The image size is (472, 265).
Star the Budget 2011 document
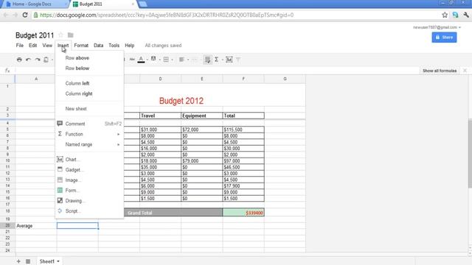pyautogui.click(x=60, y=35)
